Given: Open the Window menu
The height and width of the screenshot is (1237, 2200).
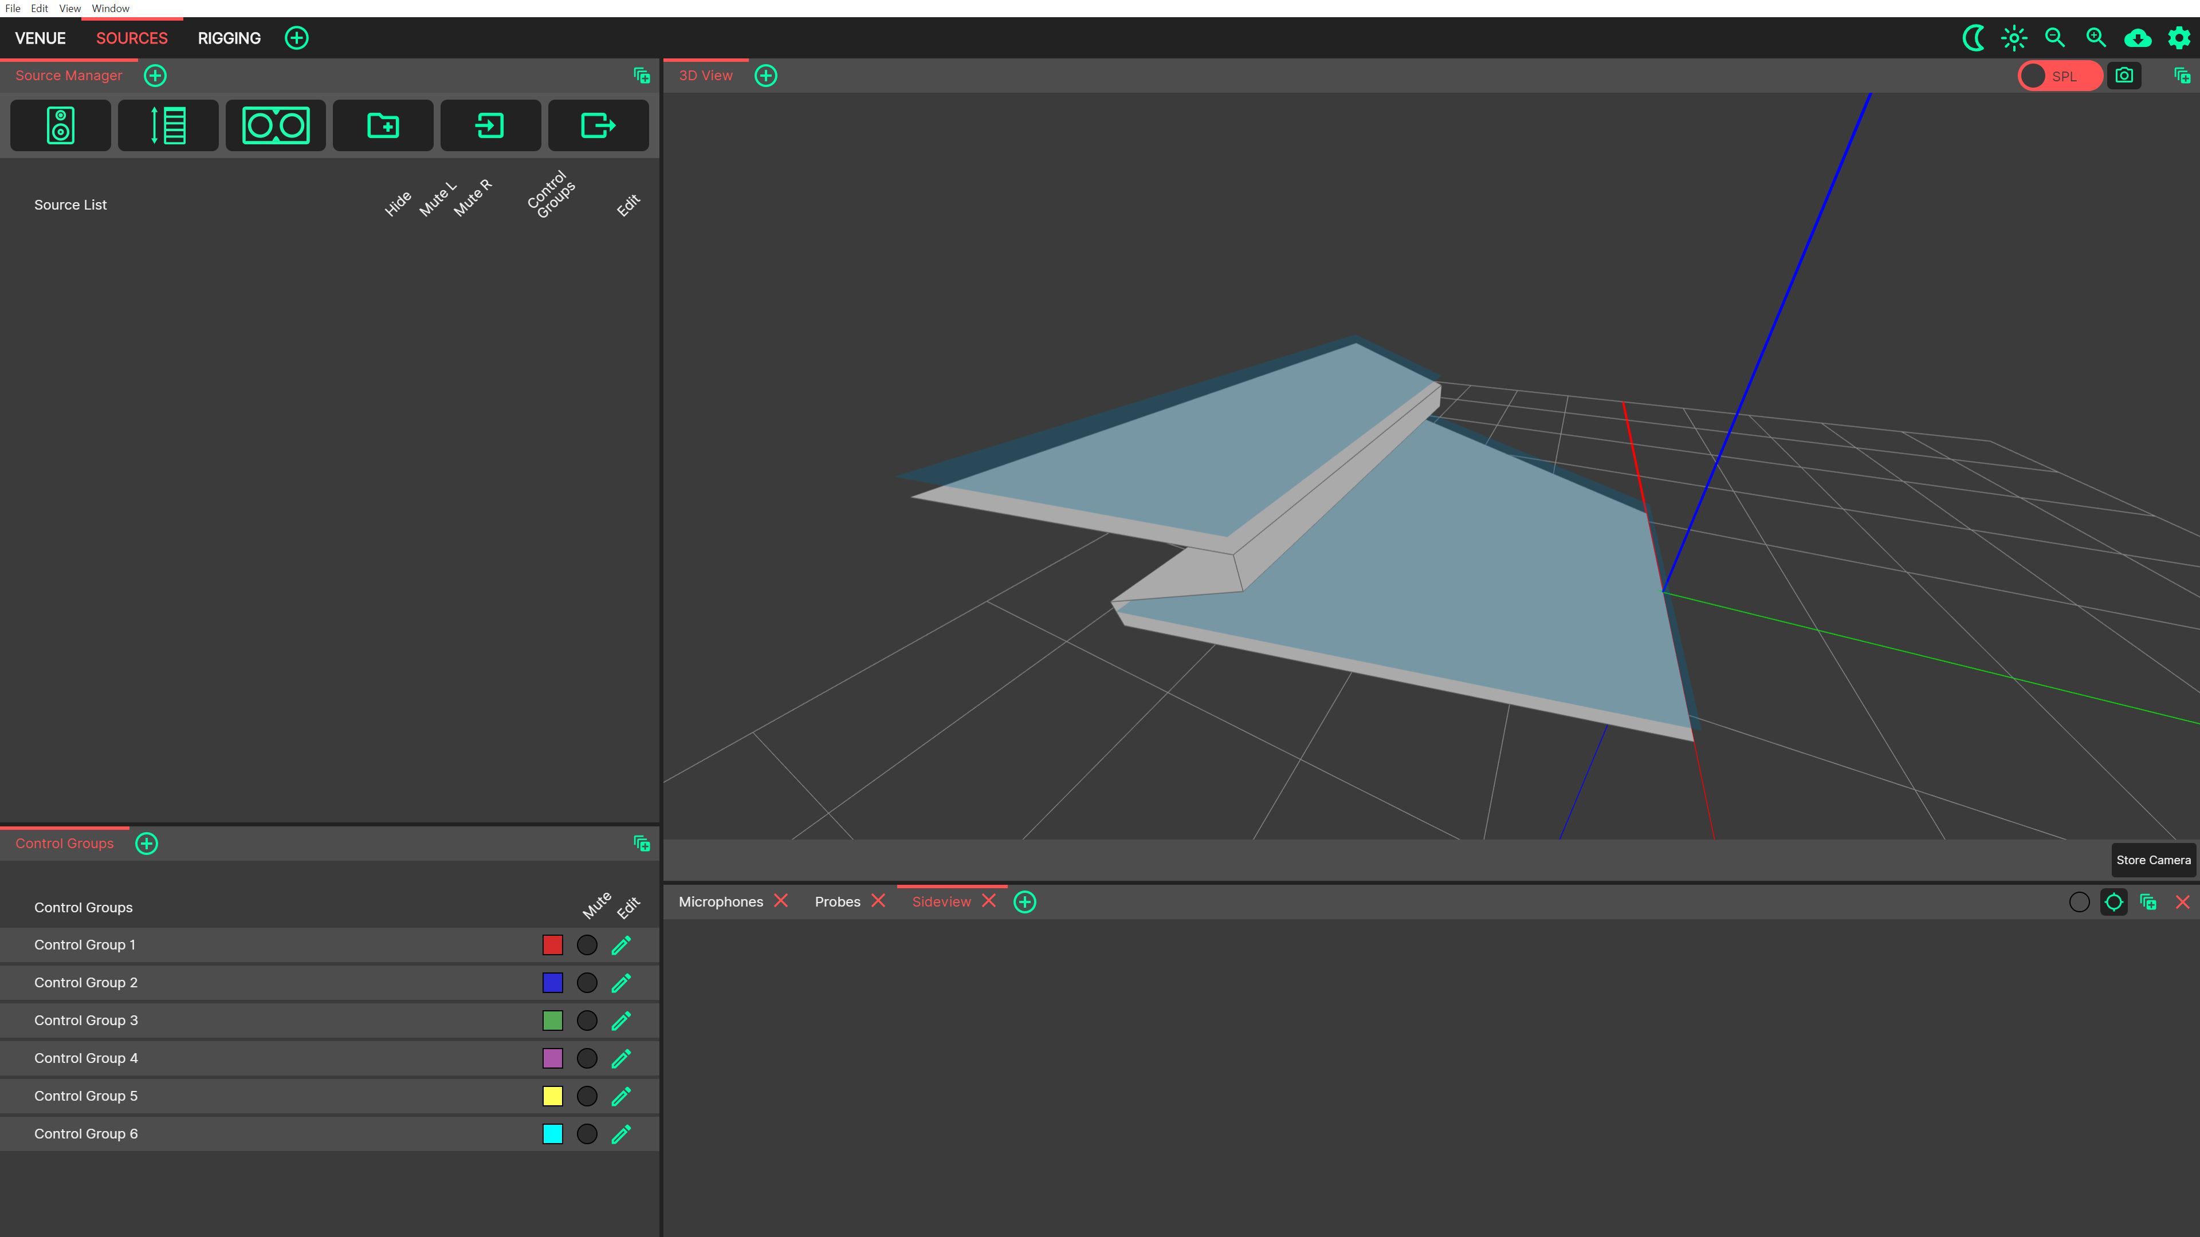Looking at the screenshot, I should (110, 9).
